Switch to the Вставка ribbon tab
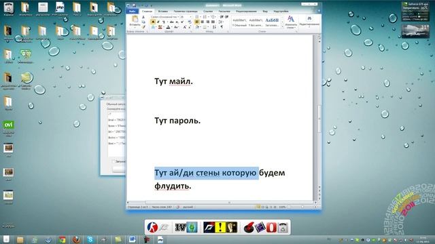This screenshot has width=435, height=244. pyautogui.click(x=163, y=12)
